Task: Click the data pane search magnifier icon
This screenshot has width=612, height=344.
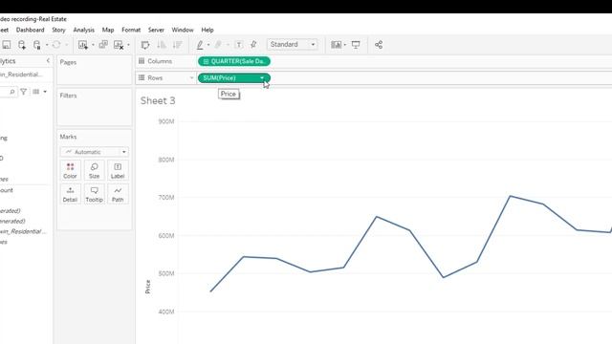Action: tap(12, 92)
